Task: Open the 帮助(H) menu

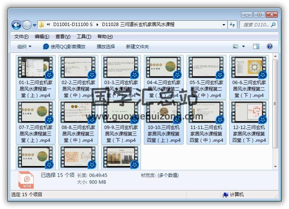Action: click(x=105, y=37)
